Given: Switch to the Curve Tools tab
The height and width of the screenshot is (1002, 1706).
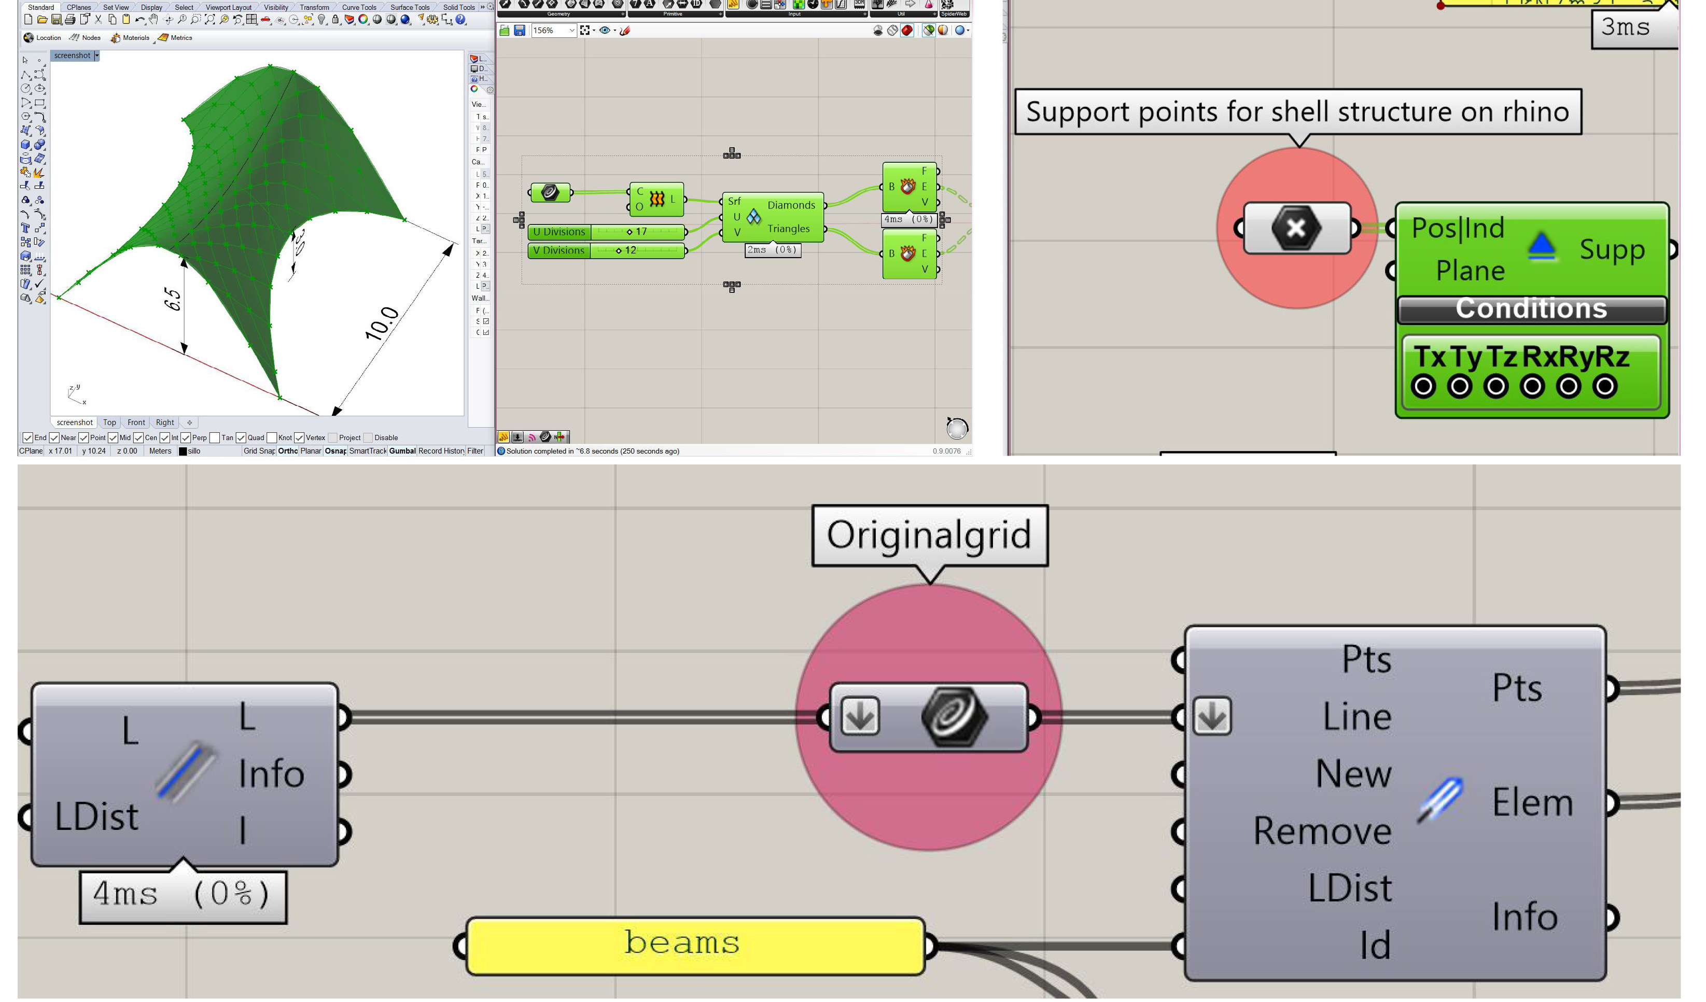Looking at the screenshot, I should point(359,7).
